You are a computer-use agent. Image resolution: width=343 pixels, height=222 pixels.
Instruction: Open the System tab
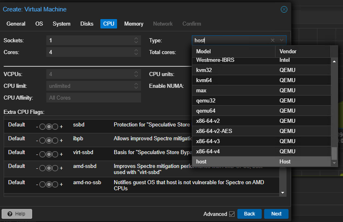[61, 24]
